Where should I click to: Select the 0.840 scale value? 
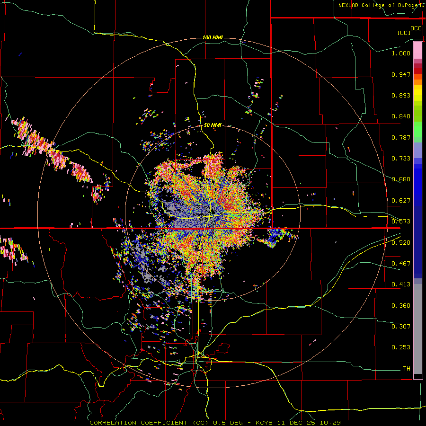[x=401, y=116]
